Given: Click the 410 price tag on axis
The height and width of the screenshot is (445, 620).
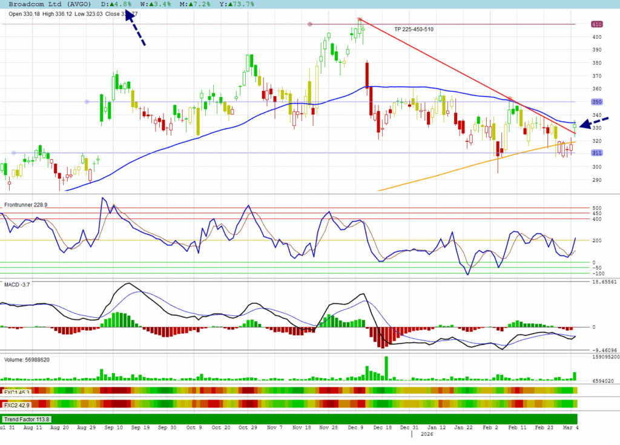Looking at the screenshot, I should [x=597, y=24].
